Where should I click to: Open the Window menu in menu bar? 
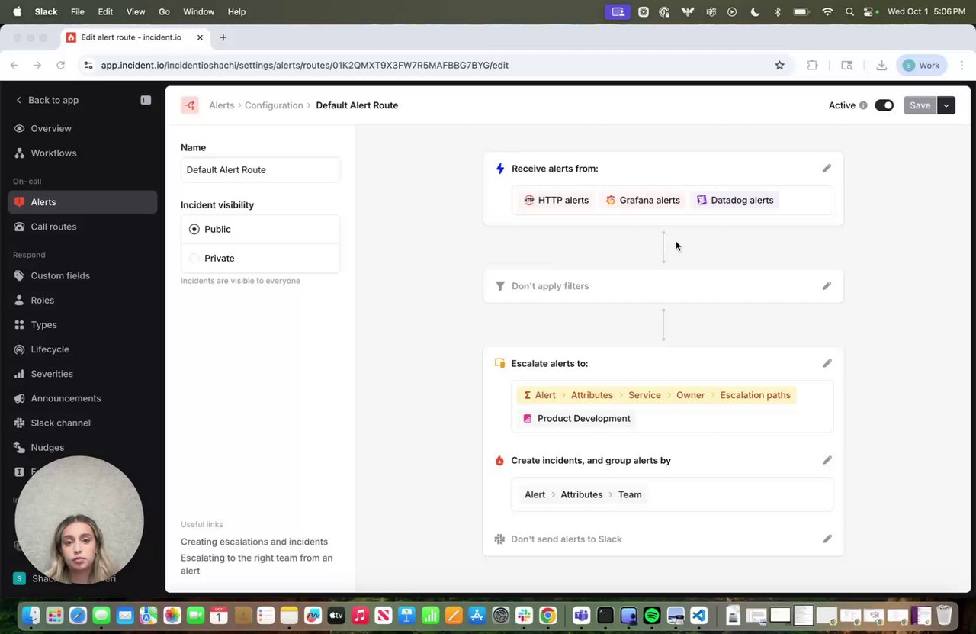[x=198, y=12]
